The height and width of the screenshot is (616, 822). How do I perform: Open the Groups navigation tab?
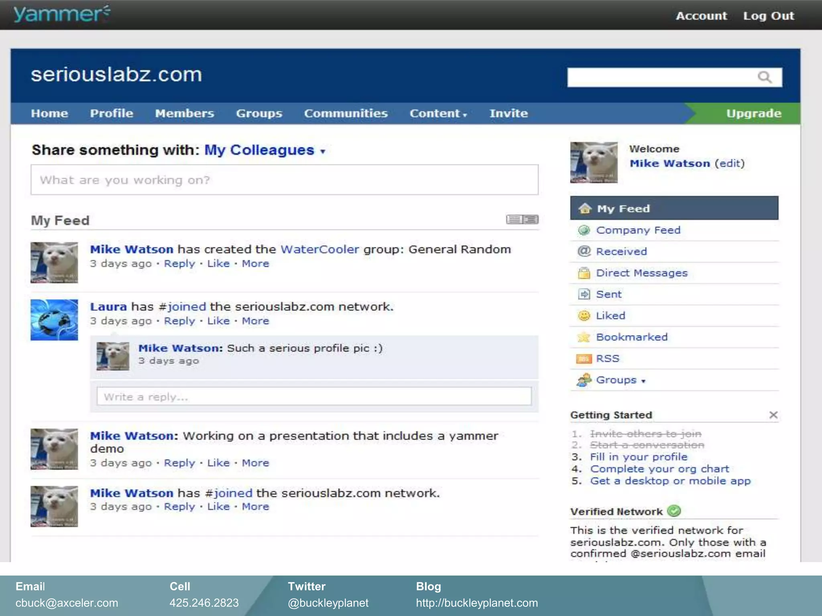pos(259,113)
